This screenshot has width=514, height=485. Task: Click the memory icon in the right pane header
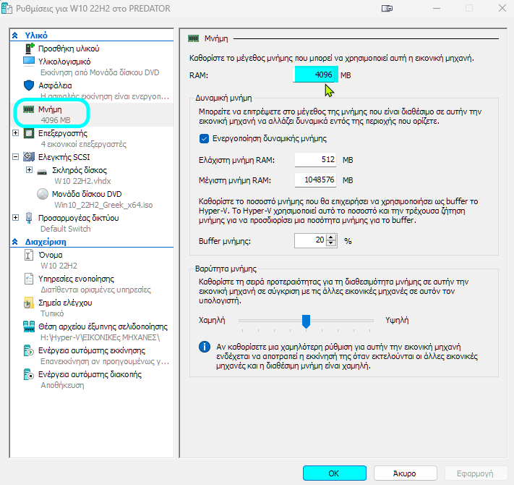pos(194,38)
